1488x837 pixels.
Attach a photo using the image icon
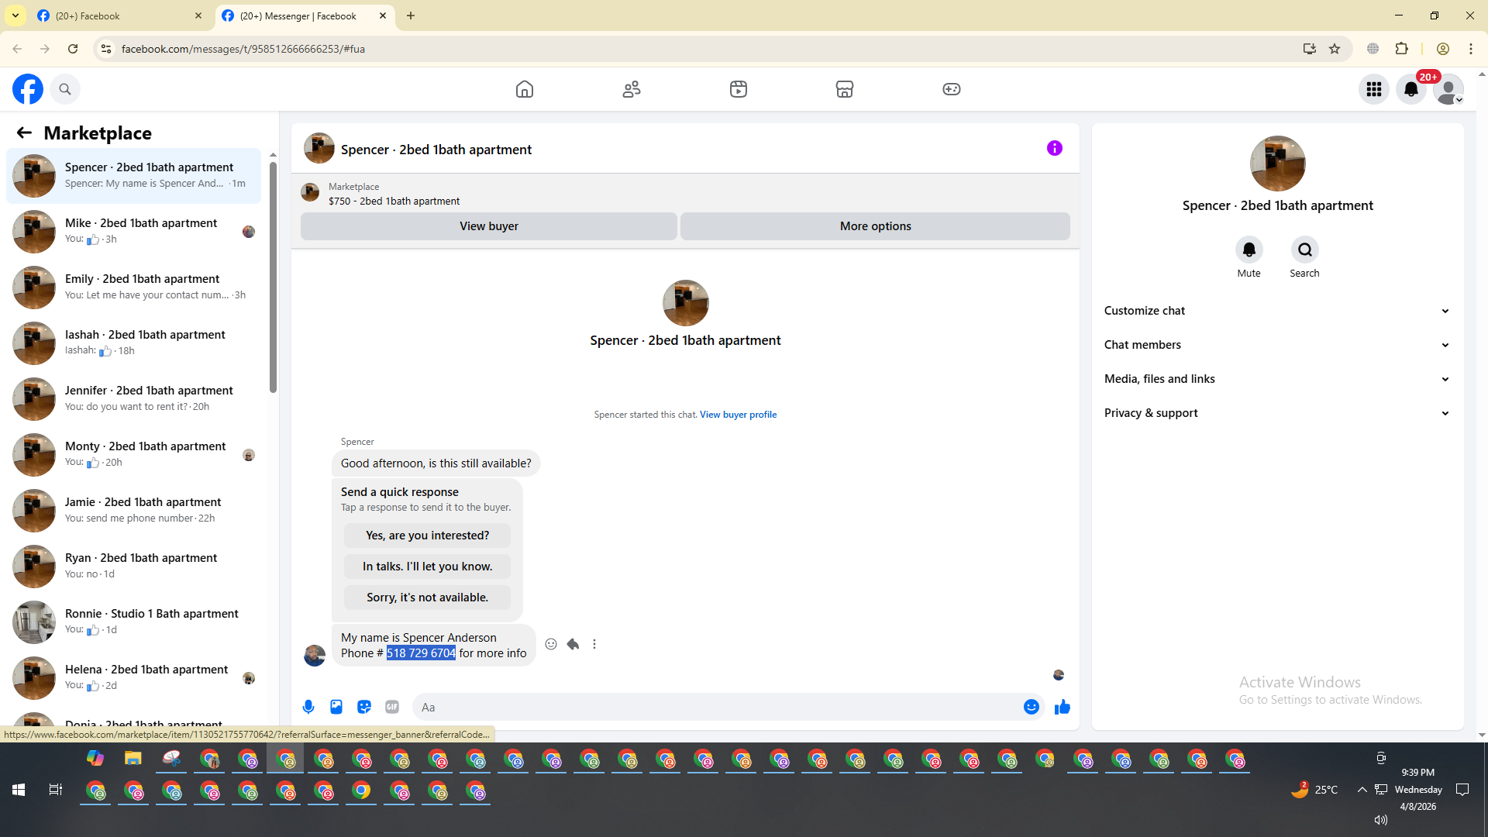click(336, 707)
